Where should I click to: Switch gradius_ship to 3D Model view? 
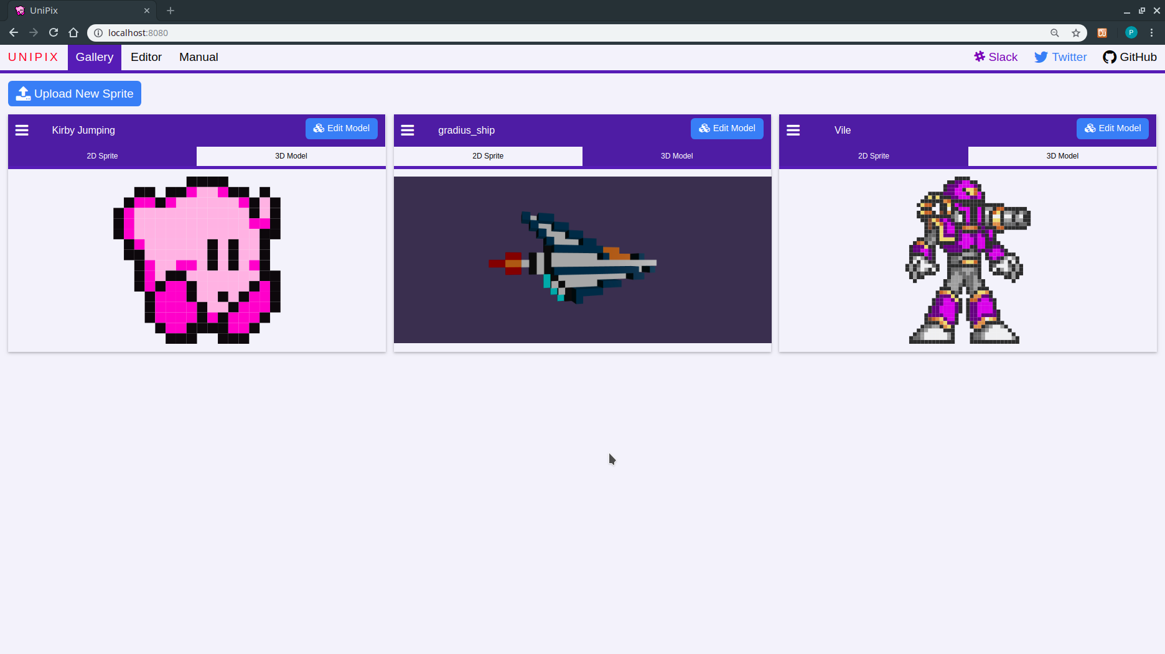pyautogui.click(x=676, y=156)
